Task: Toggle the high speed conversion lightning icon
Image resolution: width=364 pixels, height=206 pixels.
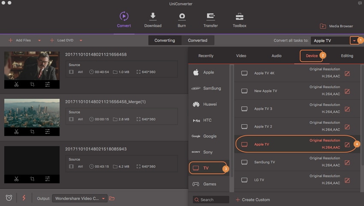Action: pyautogui.click(x=24, y=198)
